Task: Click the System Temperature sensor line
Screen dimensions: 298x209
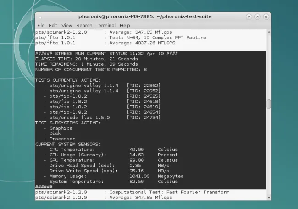Action: [111, 182]
